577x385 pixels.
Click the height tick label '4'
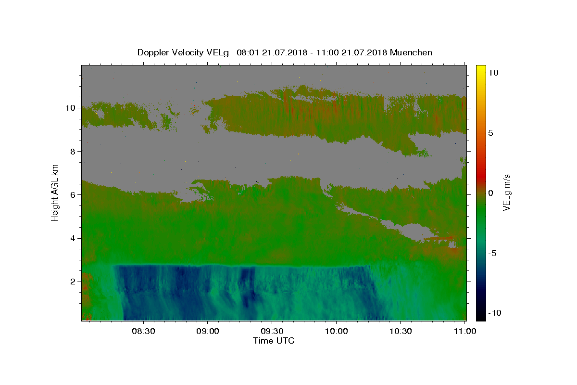(x=74, y=238)
